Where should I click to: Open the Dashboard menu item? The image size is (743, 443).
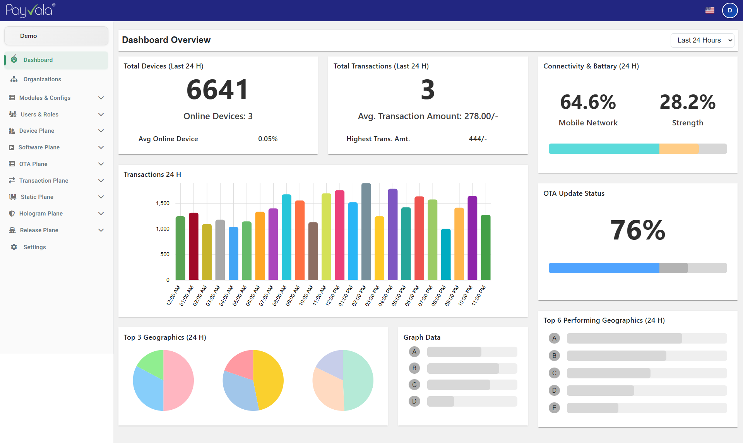[x=56, y=60]
